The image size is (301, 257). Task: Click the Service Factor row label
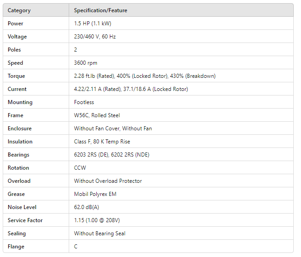coord(25,220)
